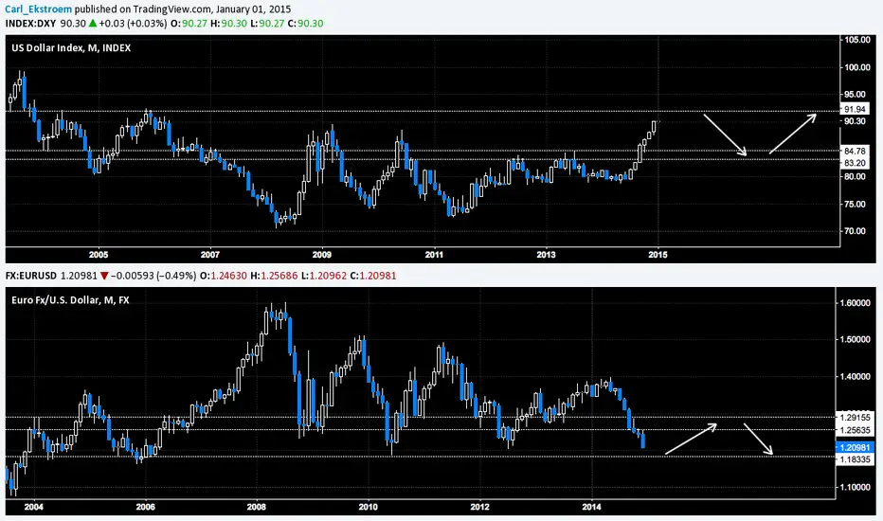Click the 100.00 price axis label

point(857,67)
